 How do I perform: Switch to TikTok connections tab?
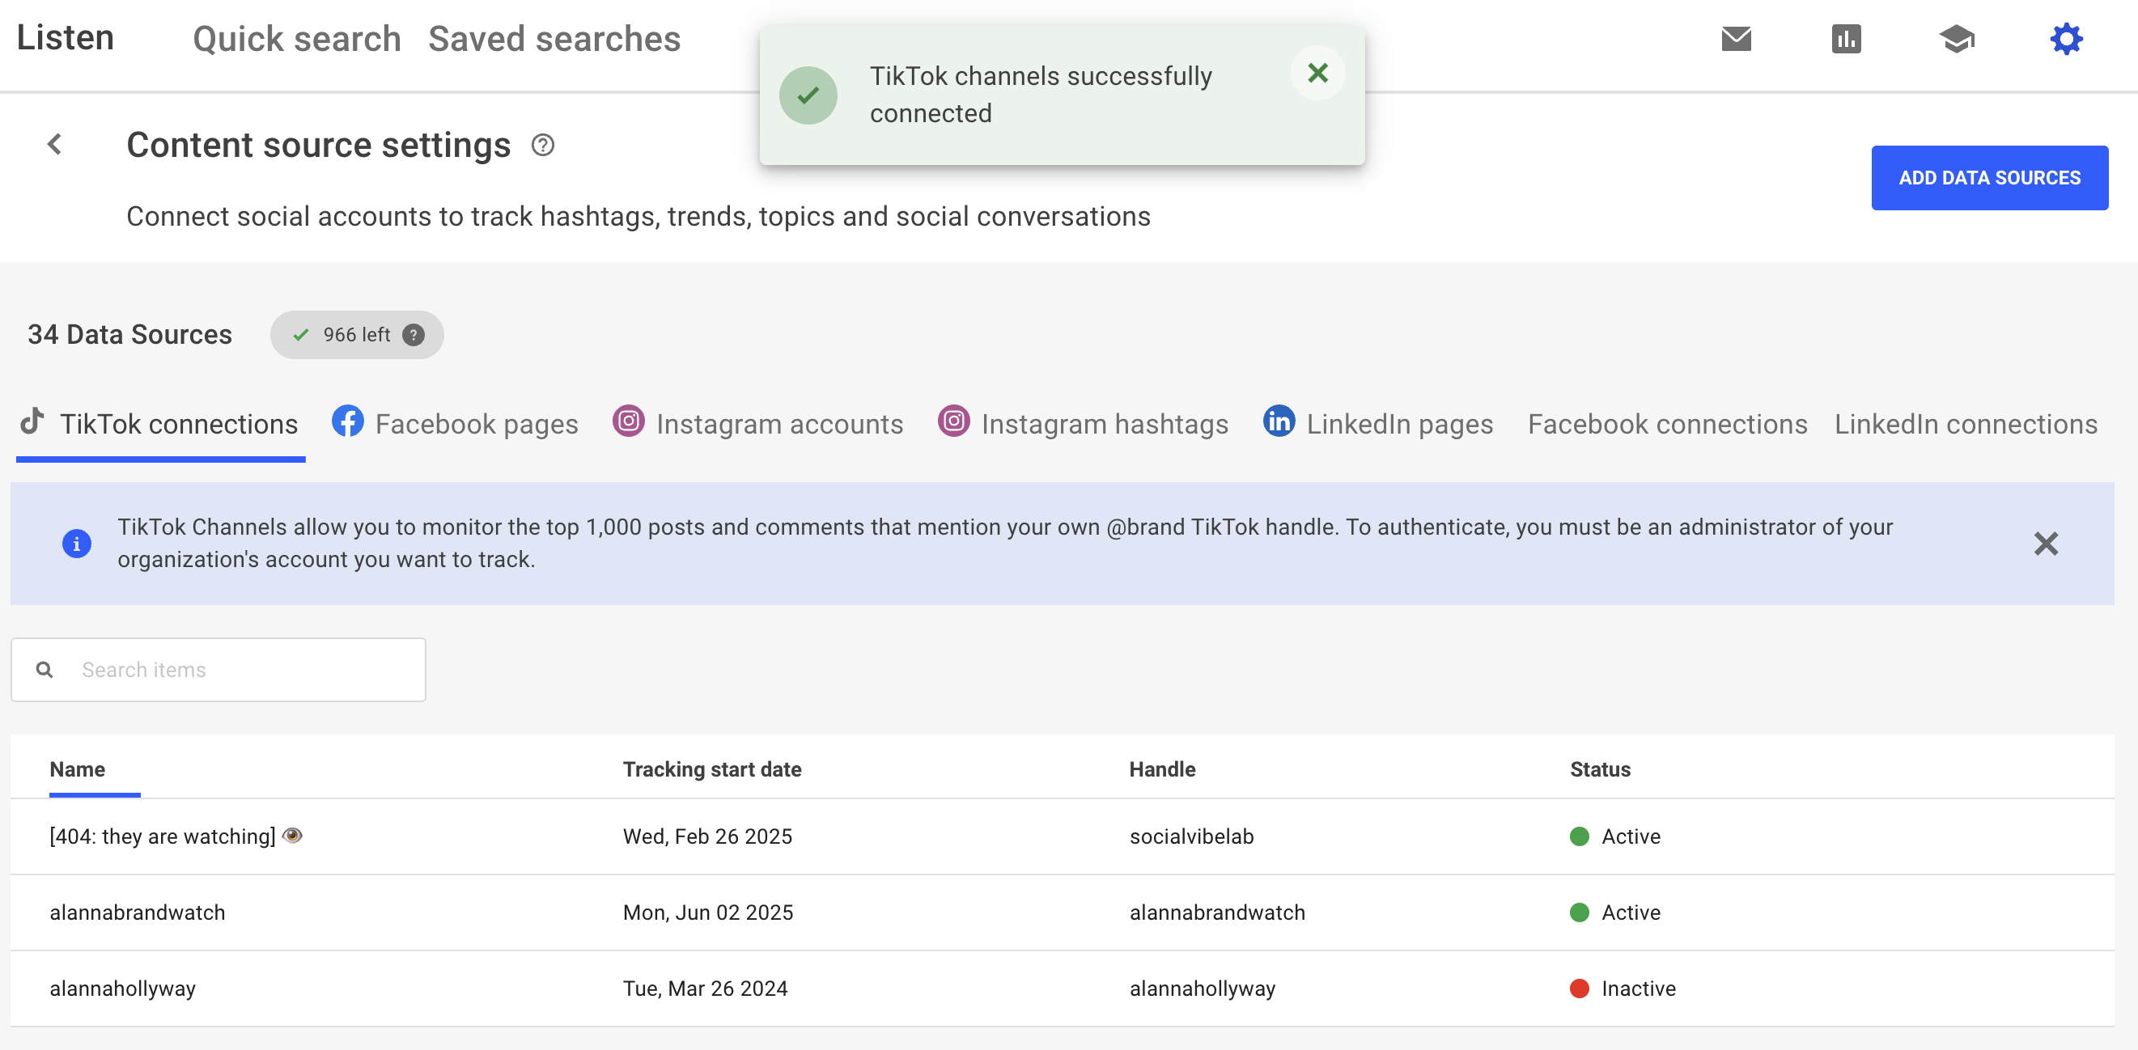pos(160,424)
